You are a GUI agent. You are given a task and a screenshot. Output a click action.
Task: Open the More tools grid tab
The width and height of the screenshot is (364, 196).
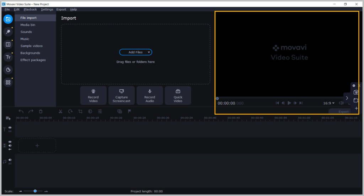pyautogui.click(x=8, y=82)
